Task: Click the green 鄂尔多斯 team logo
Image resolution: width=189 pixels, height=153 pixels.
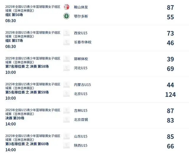Action: [x=66, y=16]
